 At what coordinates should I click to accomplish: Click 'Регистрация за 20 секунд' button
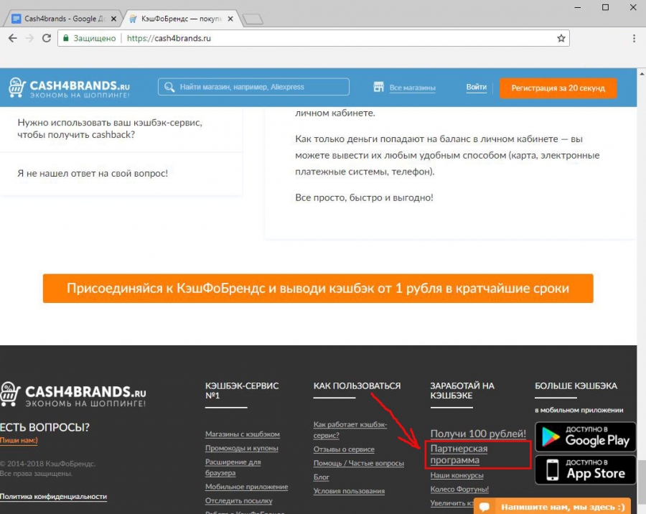pyautogui.click(x=558, y=88)
